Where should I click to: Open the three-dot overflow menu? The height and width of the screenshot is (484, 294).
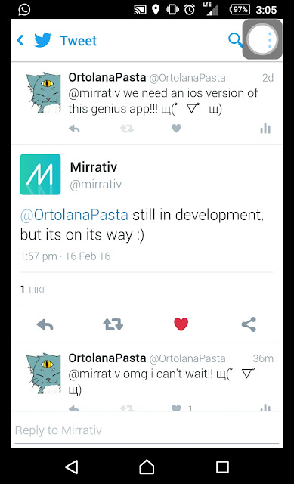270,40
